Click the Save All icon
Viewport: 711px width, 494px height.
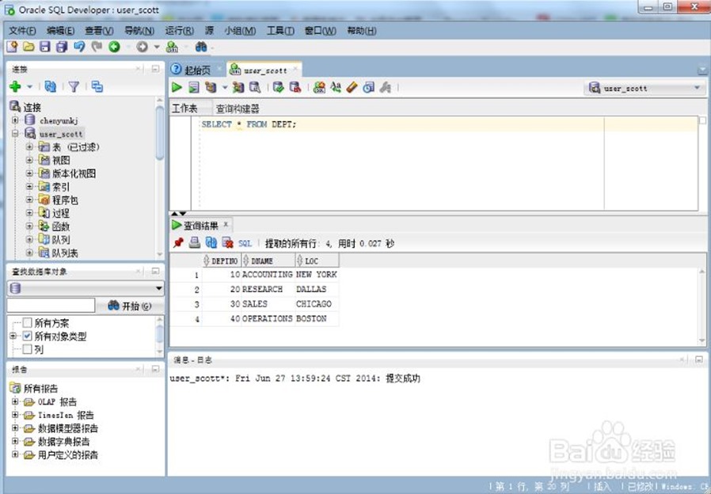[x=62, y=46]
